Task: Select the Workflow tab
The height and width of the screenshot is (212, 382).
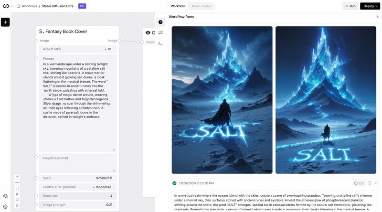Action: point(178,6)
